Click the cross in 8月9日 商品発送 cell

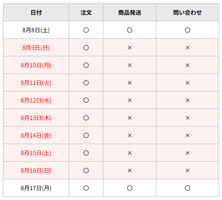[x=130, y=48]
